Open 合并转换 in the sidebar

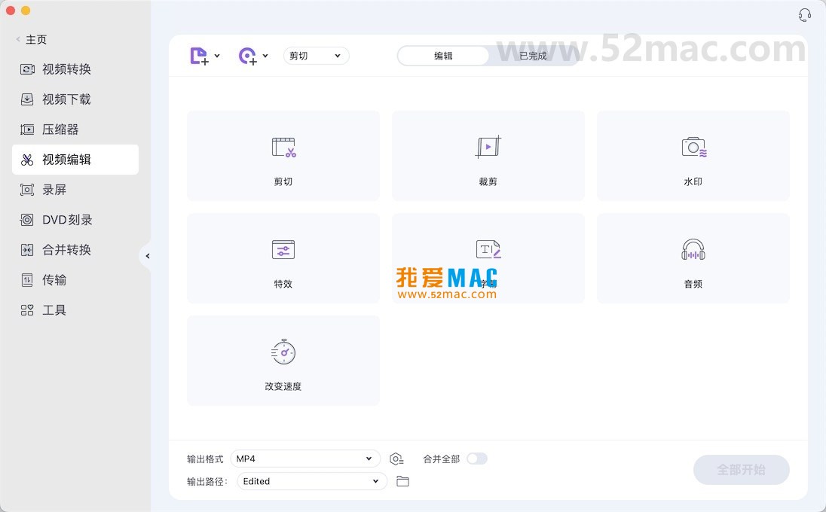coord(75,249)
